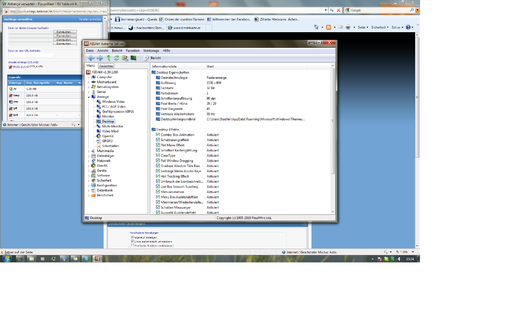Click Fenster schließen link
Screen dimensions: 525x328
coord(90,19)
